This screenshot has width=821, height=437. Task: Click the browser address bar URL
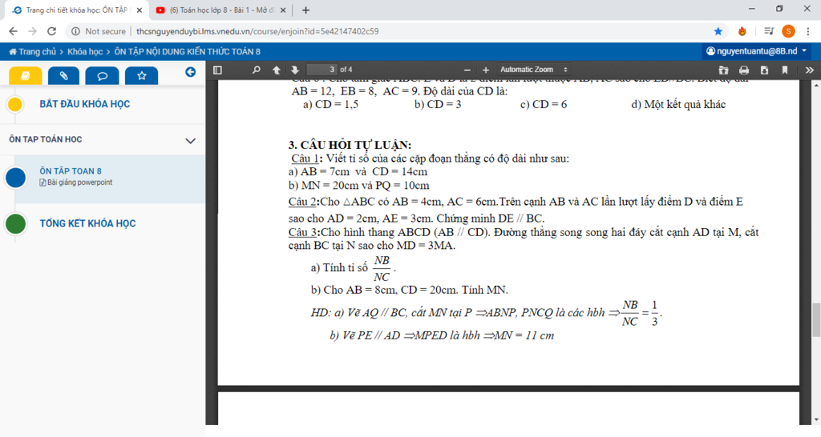tap(257, 31)
